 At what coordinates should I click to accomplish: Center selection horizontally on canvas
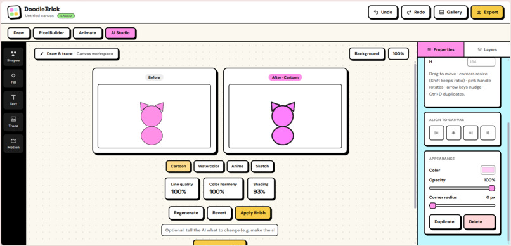454,133
